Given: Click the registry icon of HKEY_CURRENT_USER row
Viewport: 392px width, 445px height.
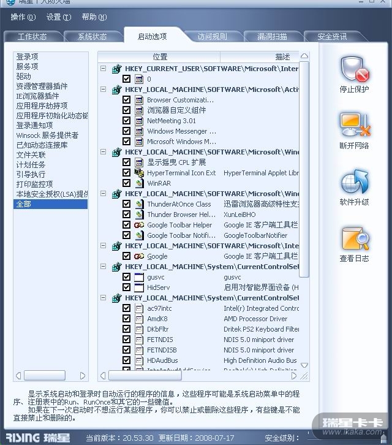Looking at the screenshot, I should (116, 69).
